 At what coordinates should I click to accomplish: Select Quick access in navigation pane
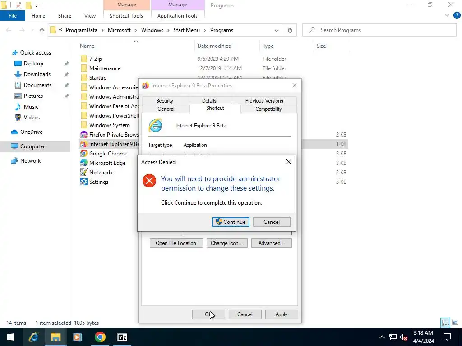(x=35, y=53)
